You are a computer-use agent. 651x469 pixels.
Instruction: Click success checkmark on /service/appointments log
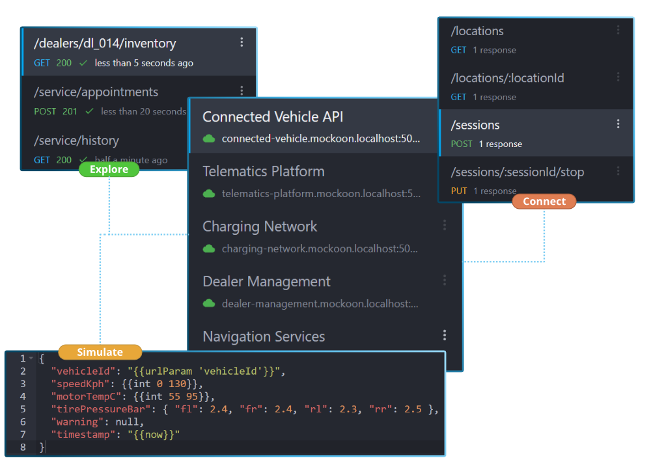(x=89, y=111)
